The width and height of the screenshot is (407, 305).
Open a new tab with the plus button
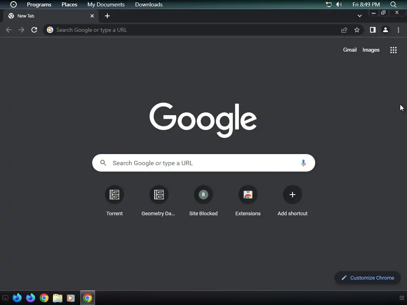coord(107,16)
